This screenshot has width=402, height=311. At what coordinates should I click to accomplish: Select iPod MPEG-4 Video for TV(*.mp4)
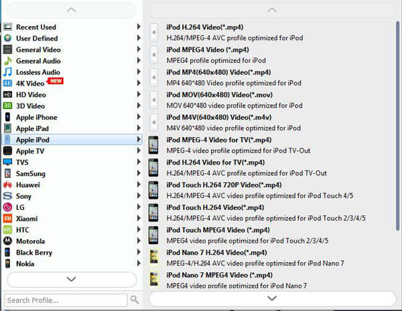point(272,145)
